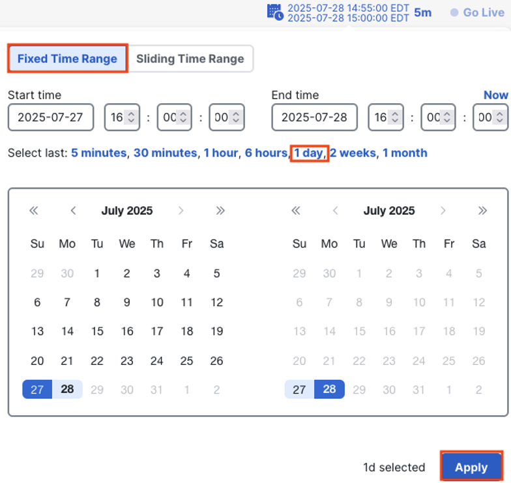Go to next month in right calendar

click(x=443, y=210)
